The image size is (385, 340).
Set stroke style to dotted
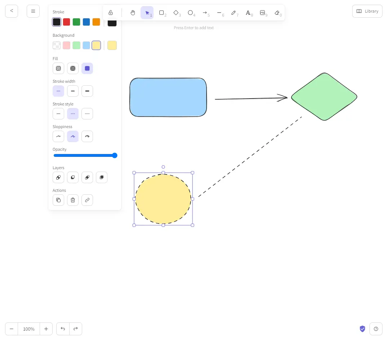pos(87,114)
